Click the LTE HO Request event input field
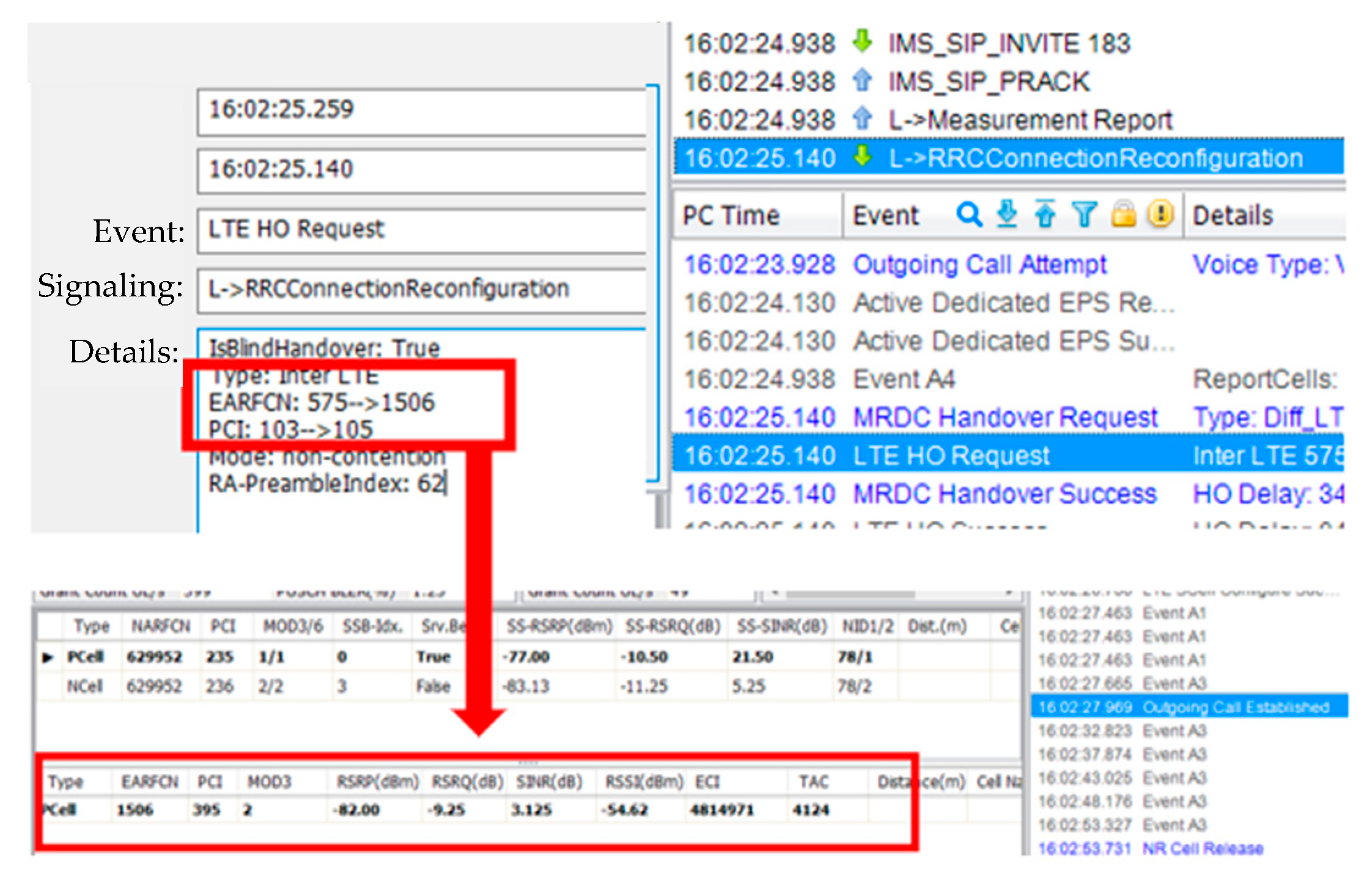 pyautogui.click(x=422, y=230)
